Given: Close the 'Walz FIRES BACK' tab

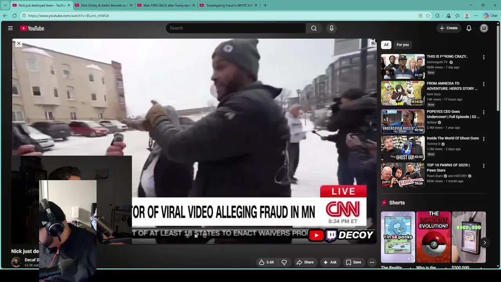Looking at the screenshot, I should (x=193, y=5).
